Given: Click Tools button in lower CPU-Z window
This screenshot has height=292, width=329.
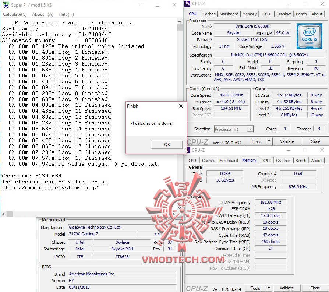Looking at the screenshot, I should [255, 288].
